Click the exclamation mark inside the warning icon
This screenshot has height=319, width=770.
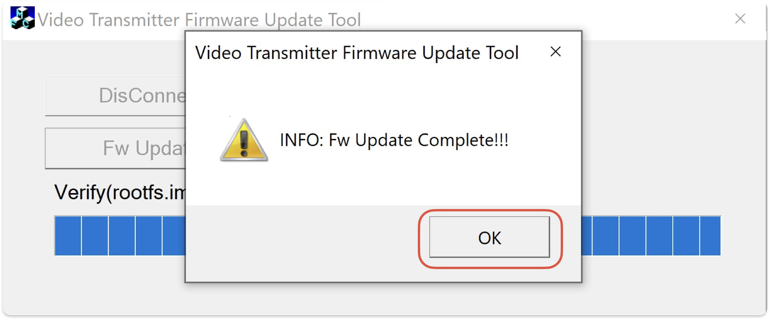click(x=244, y=143)
